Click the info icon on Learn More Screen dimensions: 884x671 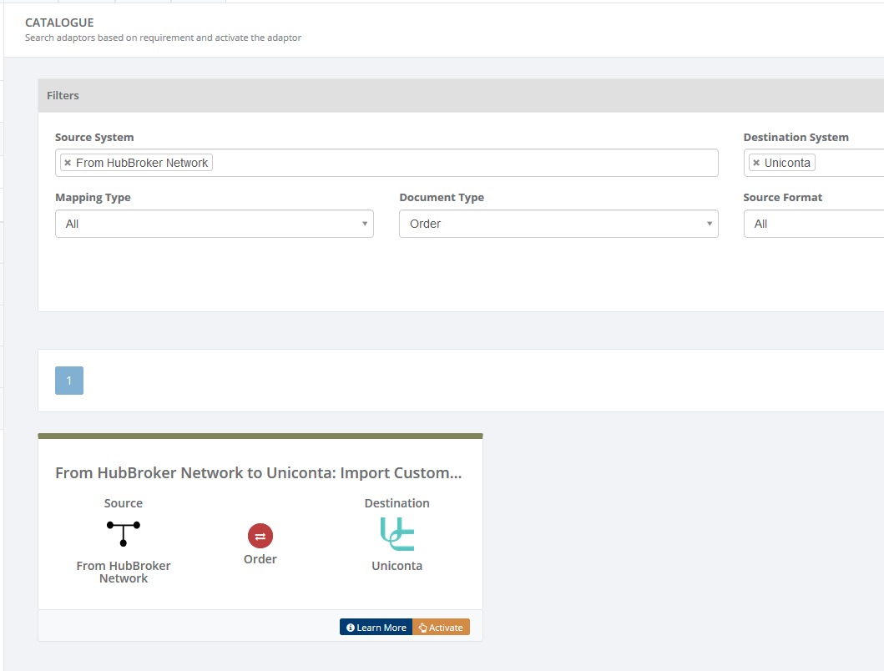[350, 628]
